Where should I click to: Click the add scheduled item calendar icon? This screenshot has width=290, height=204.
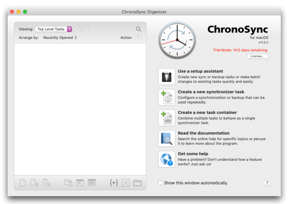point(92,182)
